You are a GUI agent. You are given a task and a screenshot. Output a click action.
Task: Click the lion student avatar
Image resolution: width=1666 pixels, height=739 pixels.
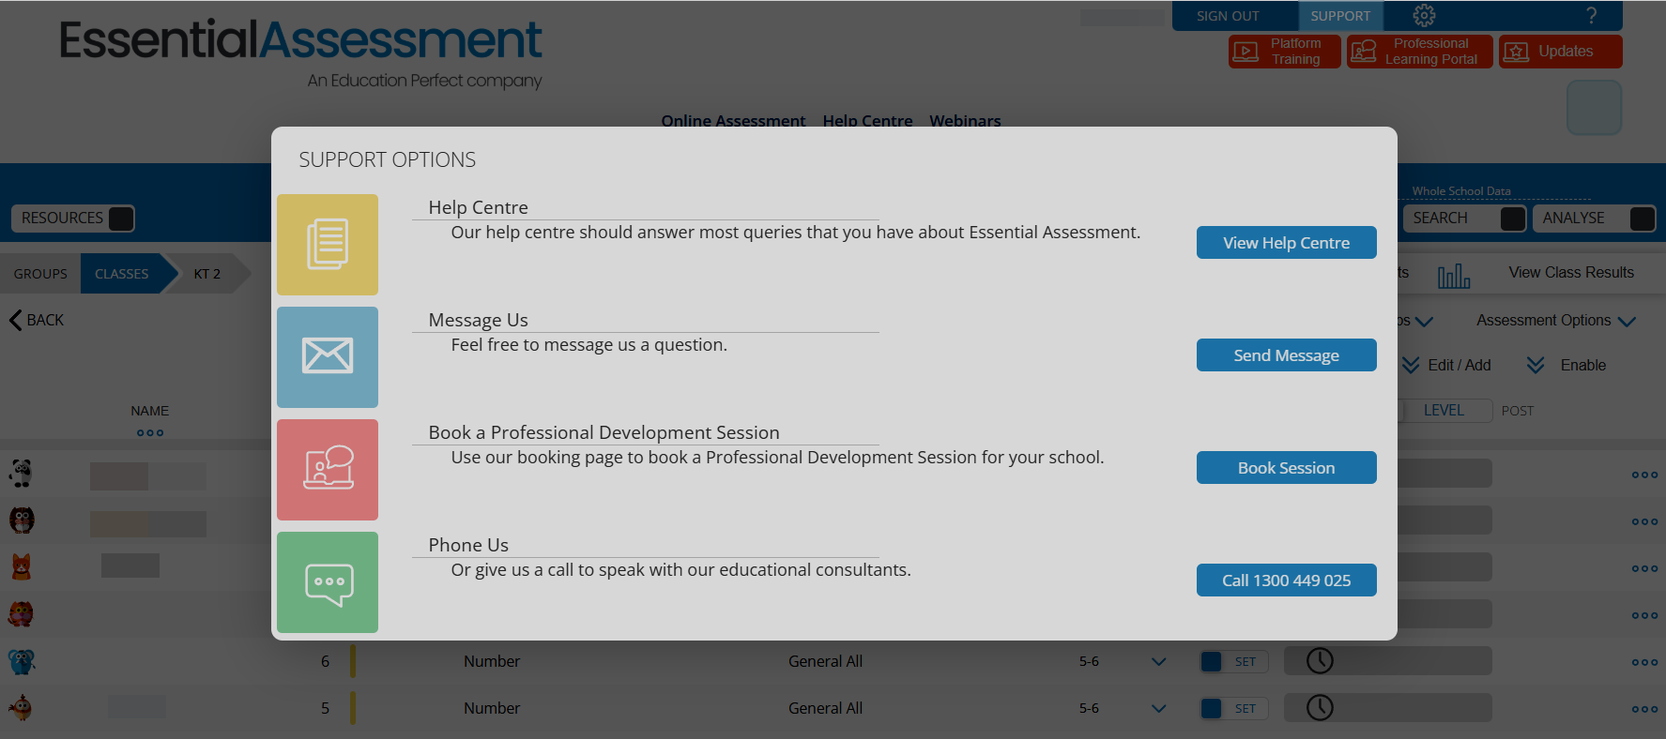point(22,614)
